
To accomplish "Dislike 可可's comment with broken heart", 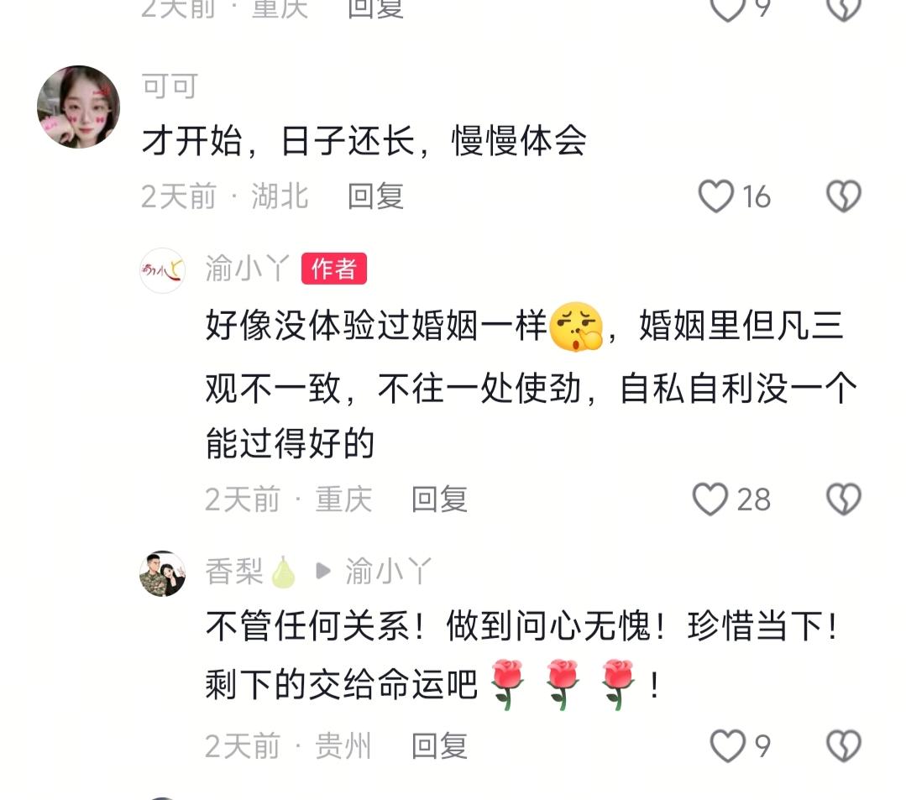I will pos(844,196).
